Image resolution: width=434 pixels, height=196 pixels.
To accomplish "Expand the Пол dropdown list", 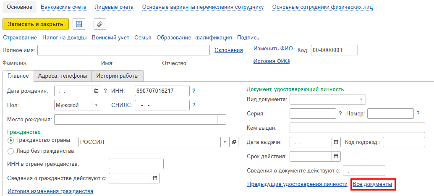I will tap(97, 105).
